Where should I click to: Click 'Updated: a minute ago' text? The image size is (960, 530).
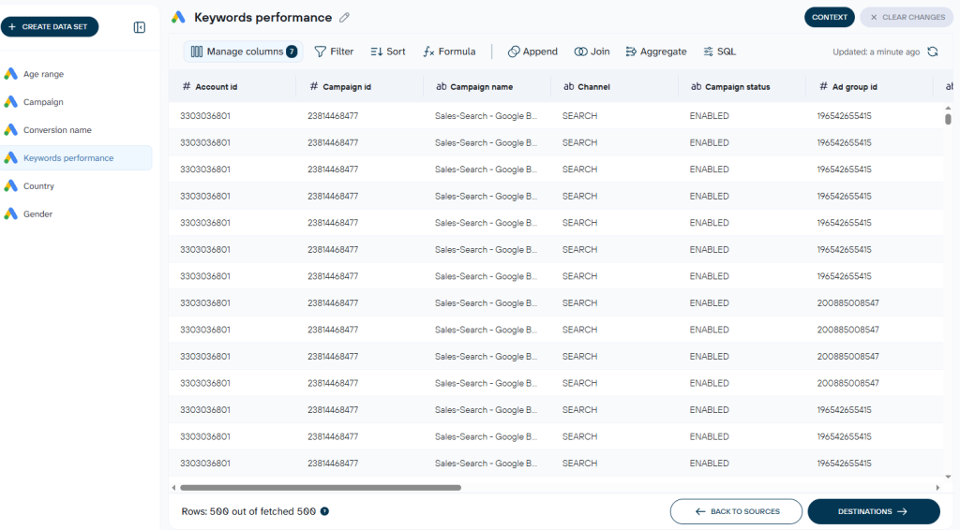click(877, 52)
